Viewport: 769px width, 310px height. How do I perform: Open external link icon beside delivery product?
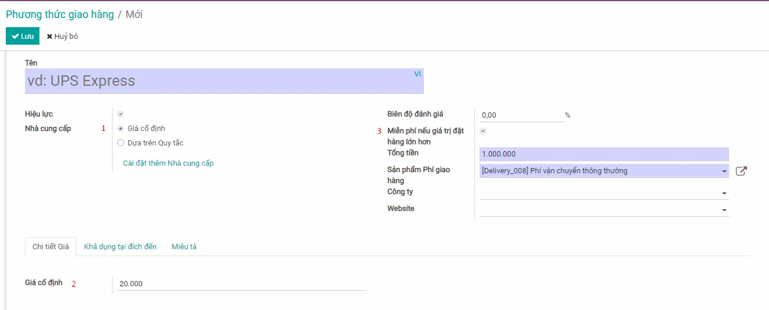(x=741, y=171)
